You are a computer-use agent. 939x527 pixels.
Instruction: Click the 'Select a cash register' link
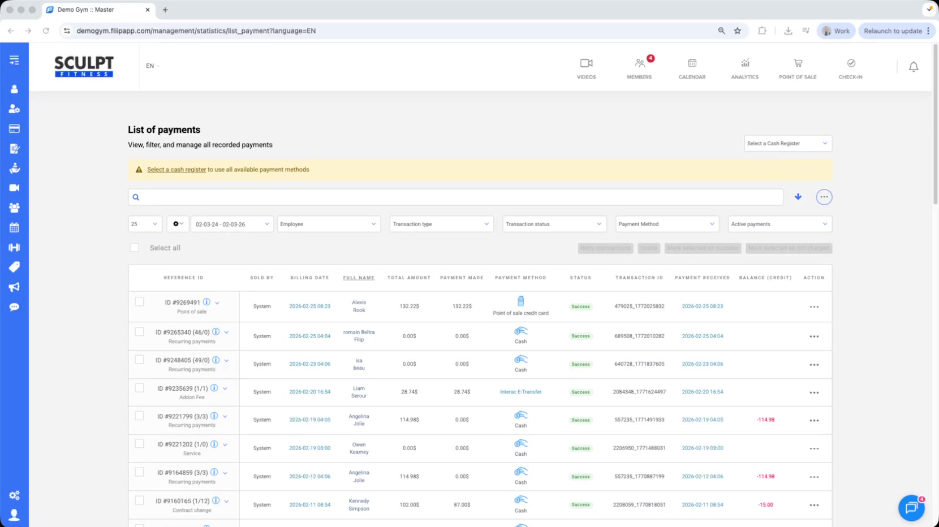point(176,170)
